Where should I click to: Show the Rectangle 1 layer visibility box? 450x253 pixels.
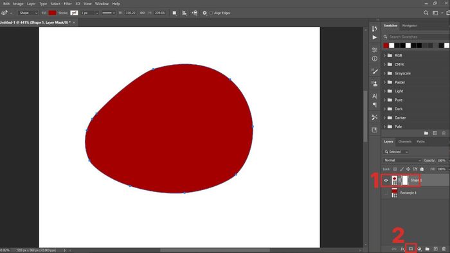click(386, 193)
